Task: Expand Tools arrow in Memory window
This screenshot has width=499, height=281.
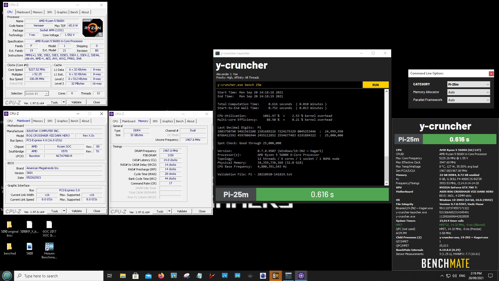Action: (x=169, y=211)
